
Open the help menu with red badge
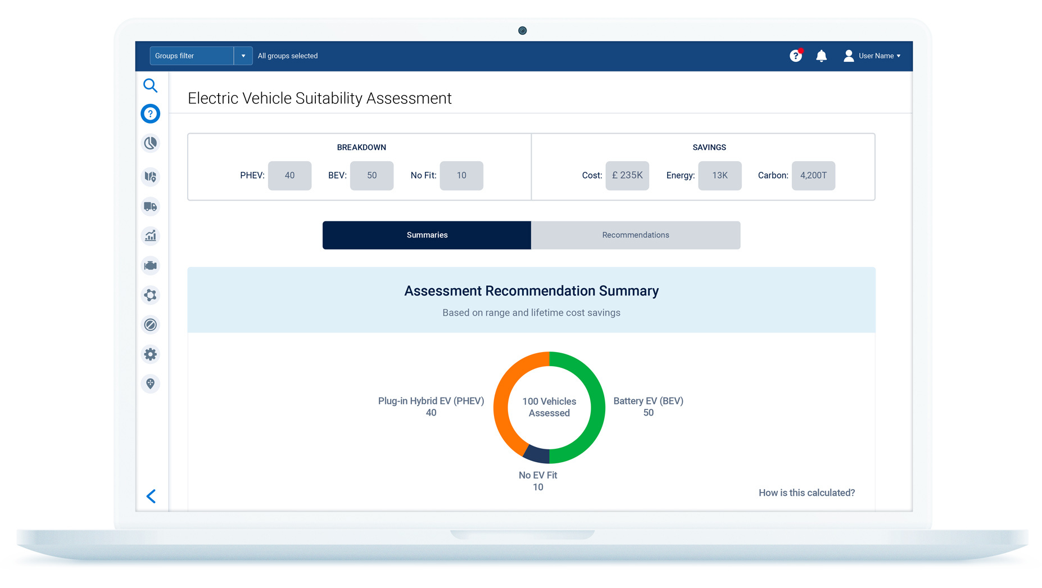[795, 56]
